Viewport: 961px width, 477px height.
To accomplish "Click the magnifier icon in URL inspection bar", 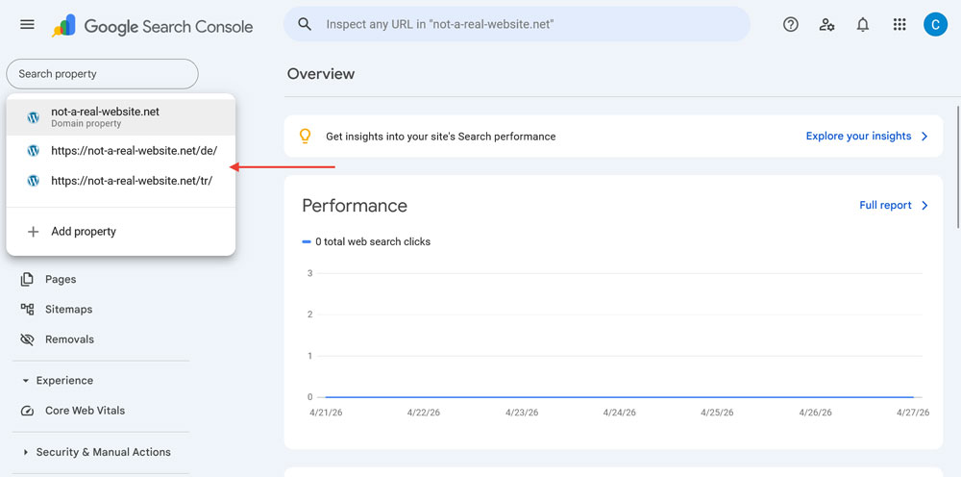I will (305, 24).
